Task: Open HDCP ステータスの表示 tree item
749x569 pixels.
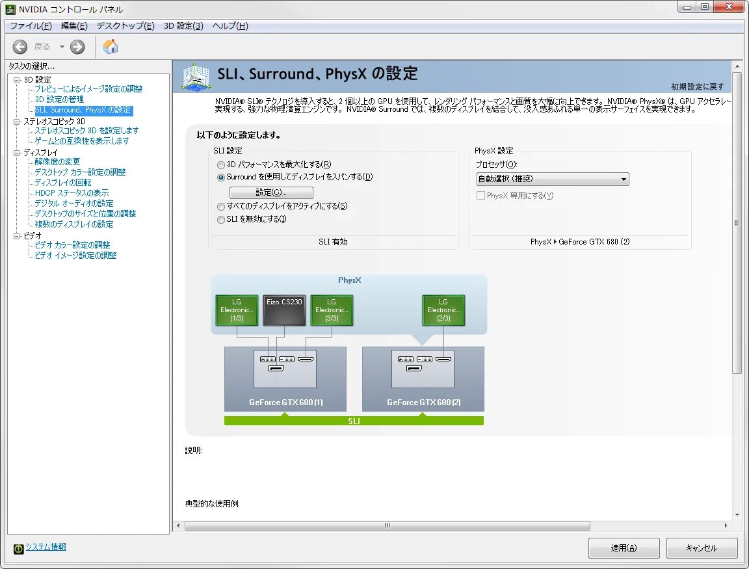Action: click(72, 193)
